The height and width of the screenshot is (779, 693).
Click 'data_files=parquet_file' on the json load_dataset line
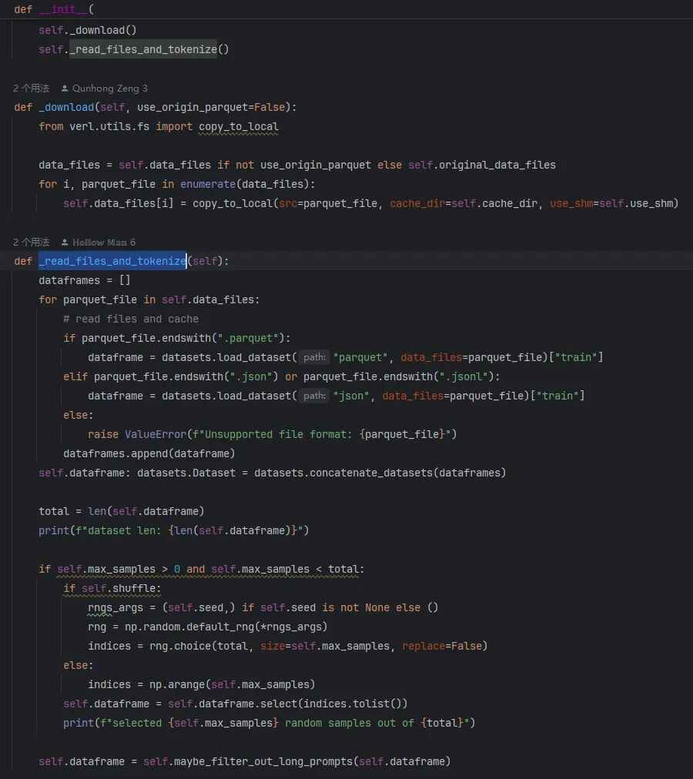[453, 396]
